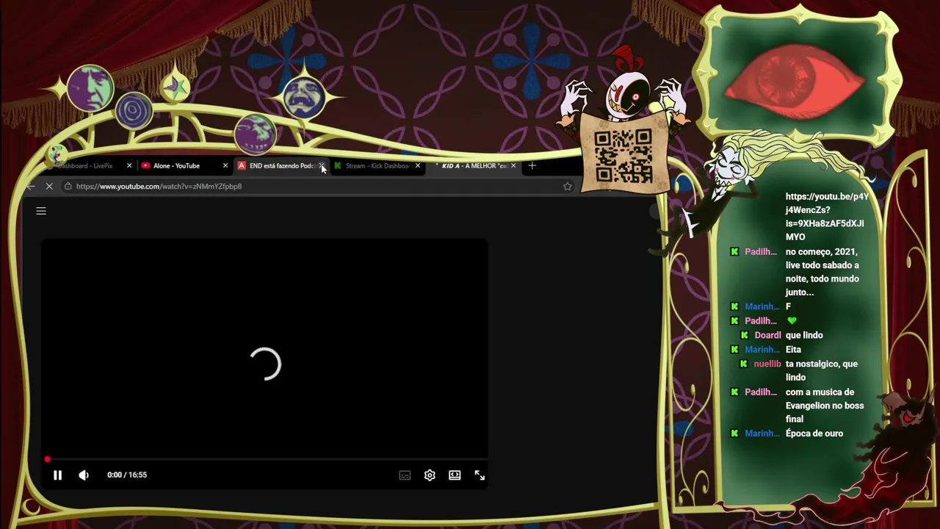Bookmark this page with the star icon
This screenshot has width=940, height=529.
point(567,187)
